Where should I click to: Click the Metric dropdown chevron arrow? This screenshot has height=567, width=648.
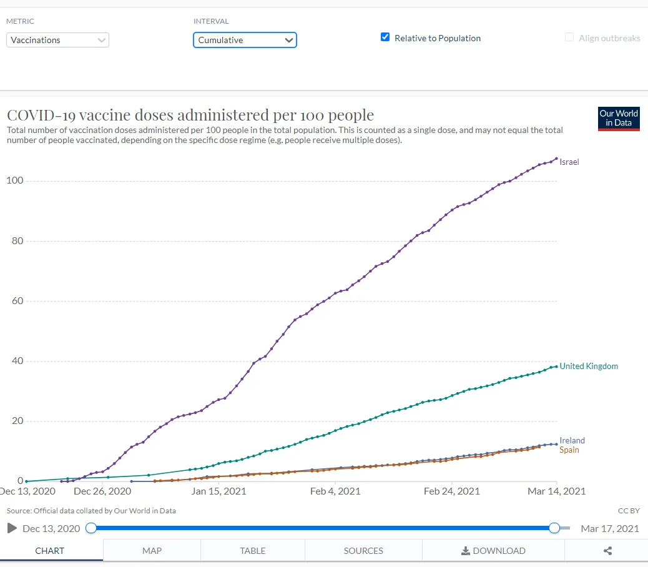tap(102, 40)
